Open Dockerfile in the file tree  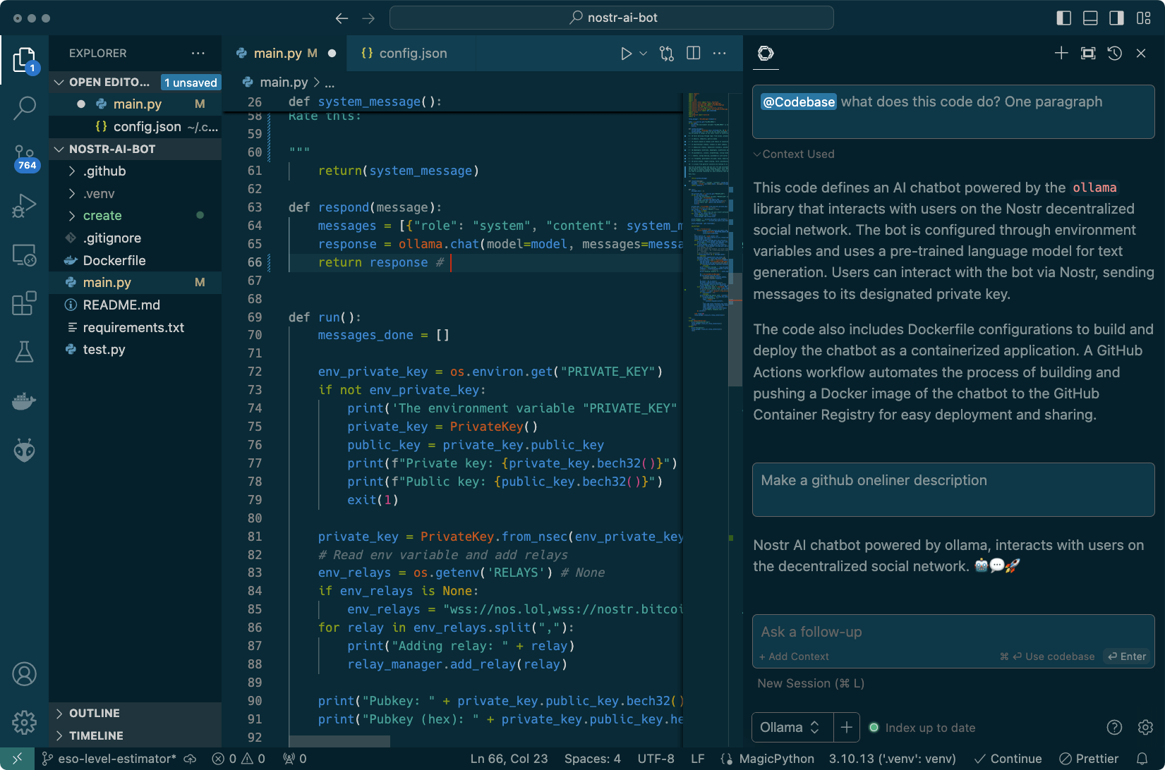tap(135, 261)
